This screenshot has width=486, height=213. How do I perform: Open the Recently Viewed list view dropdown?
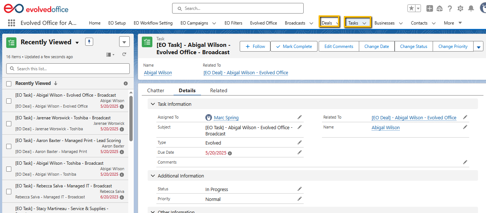point(77,43)
